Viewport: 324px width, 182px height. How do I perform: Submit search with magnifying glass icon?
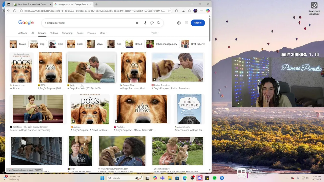pyautogui.click(x=158, y=23)
